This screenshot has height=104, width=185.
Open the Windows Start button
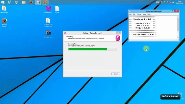click(3, 2)
